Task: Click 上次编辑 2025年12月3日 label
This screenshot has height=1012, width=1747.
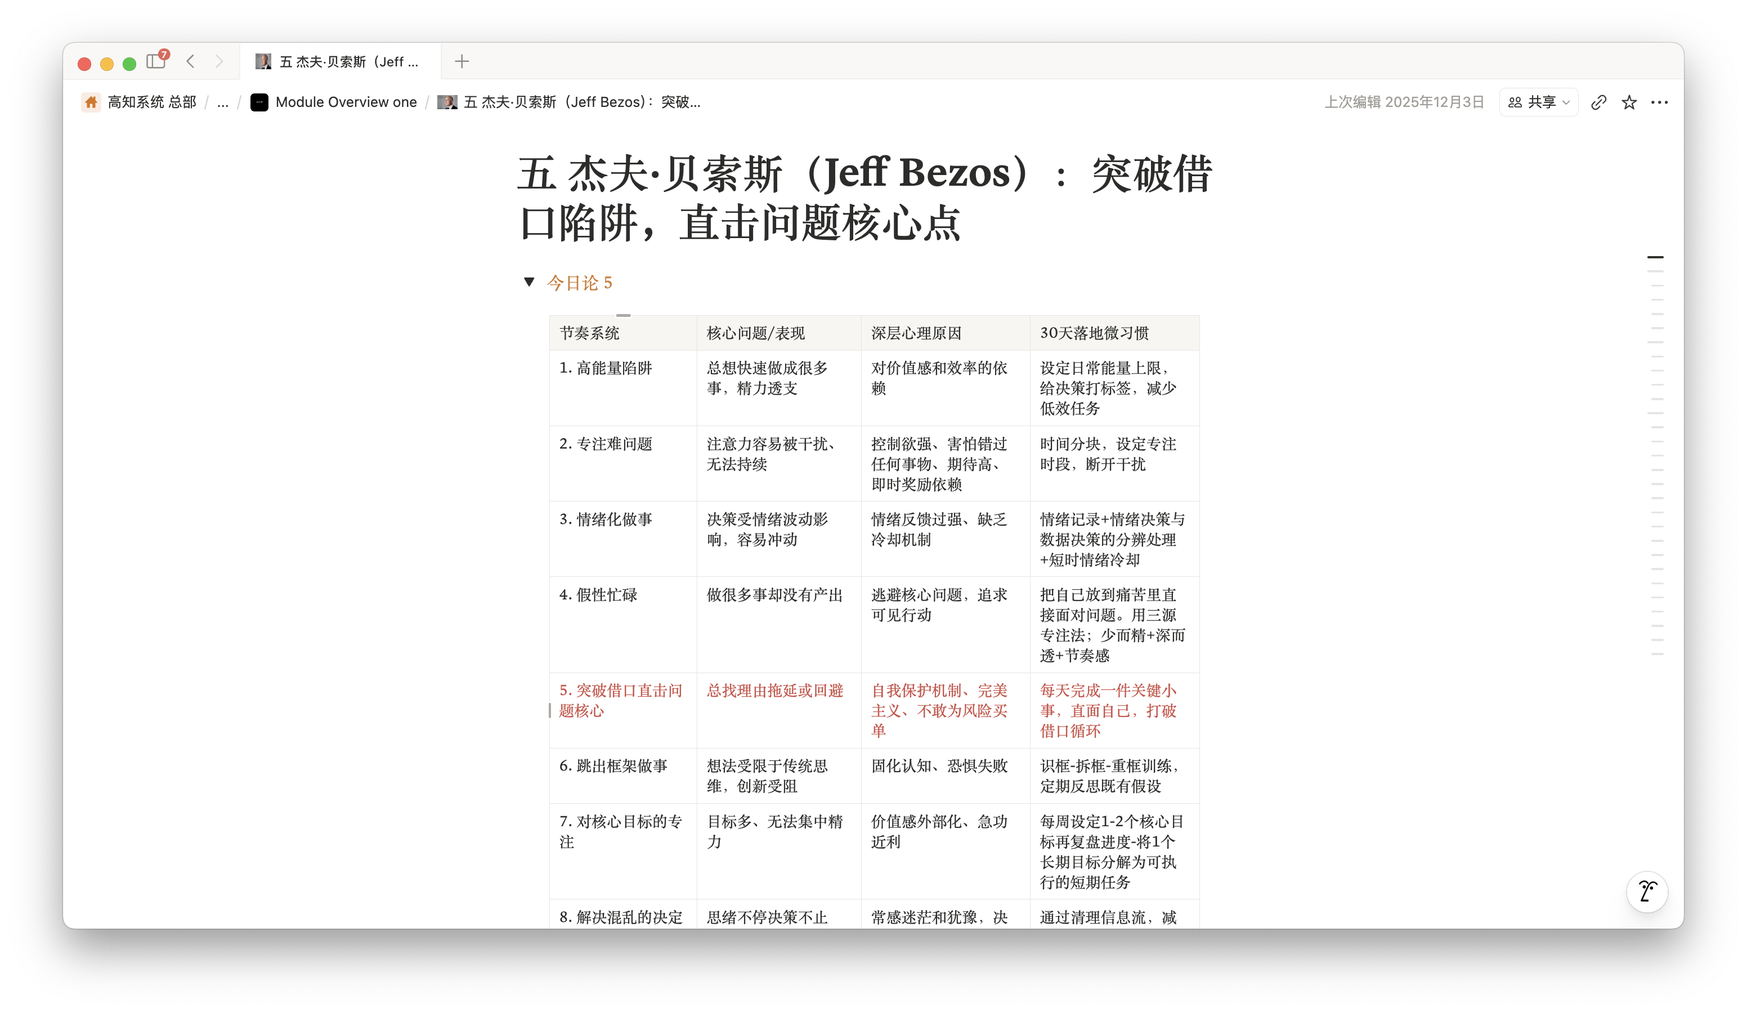Action: click(x=1405, y=102)
